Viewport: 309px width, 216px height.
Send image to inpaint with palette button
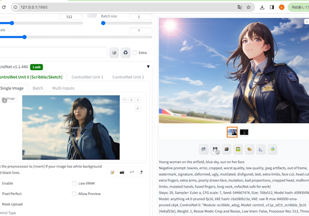[249, 149]
